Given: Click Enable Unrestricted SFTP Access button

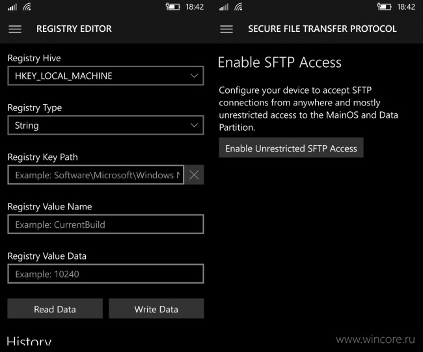Looking at the screenshot, I should coord(291,148).
